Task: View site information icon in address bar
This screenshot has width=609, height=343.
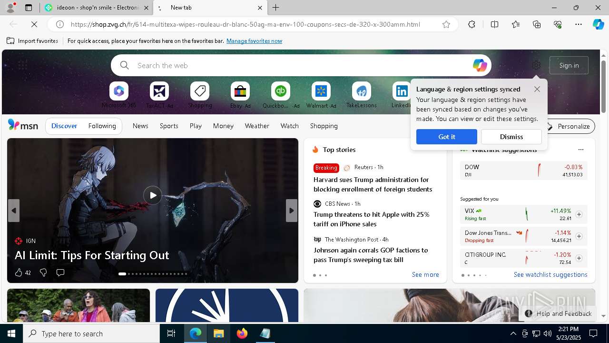Action: point(60,24)
